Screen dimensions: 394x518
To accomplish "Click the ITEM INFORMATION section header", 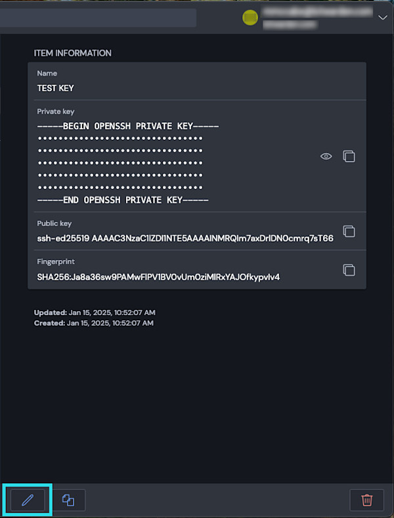I will pos(73,53).
